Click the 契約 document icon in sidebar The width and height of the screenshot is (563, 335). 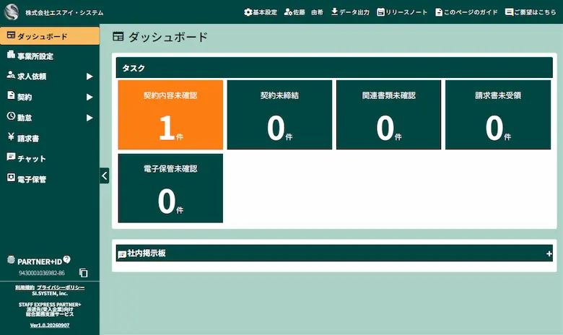pyautogui.click(x=11, y=95)
